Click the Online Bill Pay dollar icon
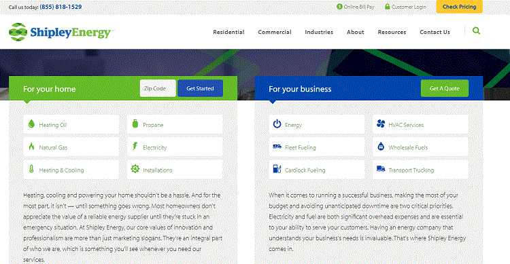 [x=339, y=7]
